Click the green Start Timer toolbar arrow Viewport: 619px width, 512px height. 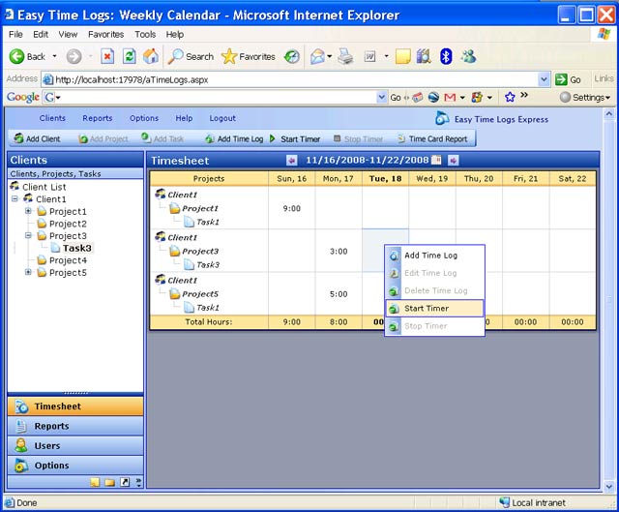point(273,138)
